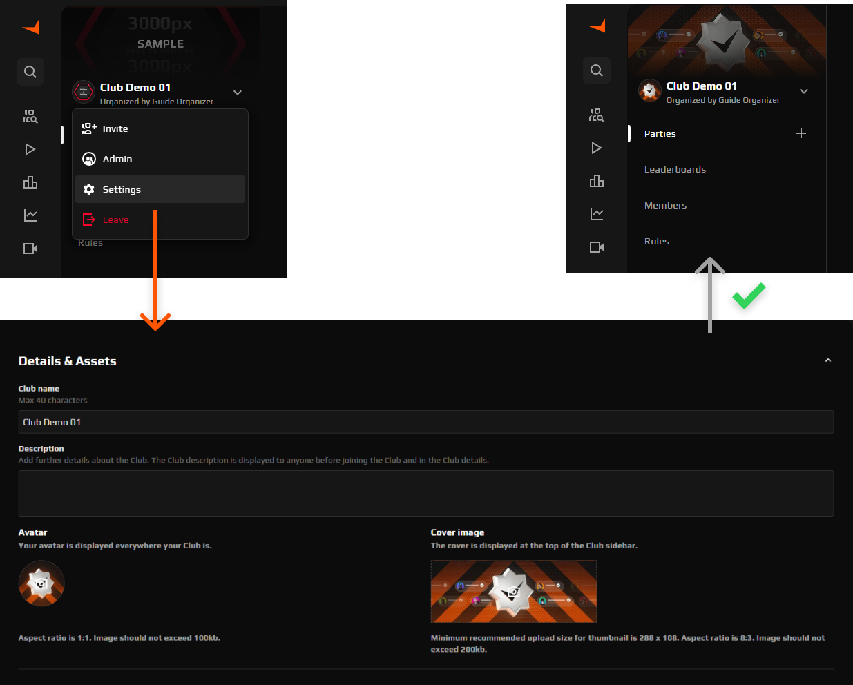Expand the Club Demo 01 dropdown chevron

237,92
